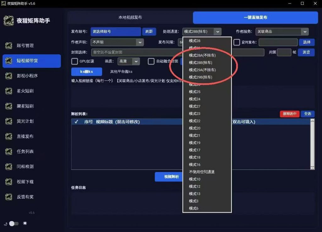Enable the 定时发布 checkbox
This screenshot has height=232, width=322.
[x=236, y=42]
